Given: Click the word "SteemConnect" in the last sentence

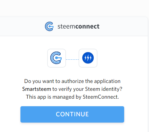Looking at the screenshot, I should (101, 97).
